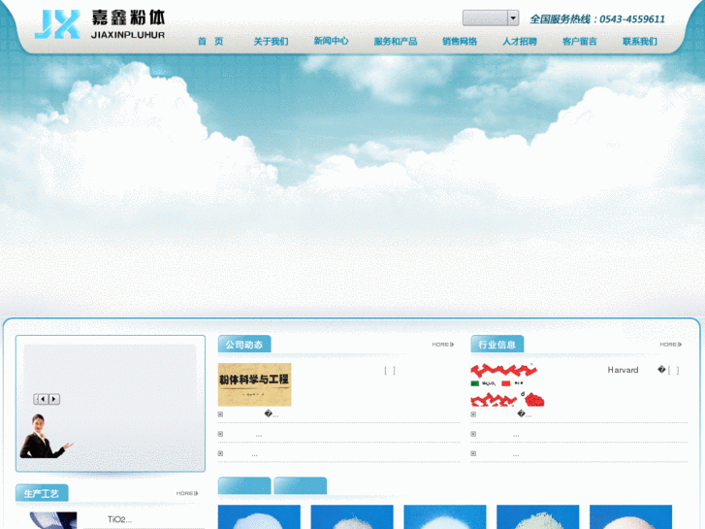The height and width of the screenshot is (529, 705).
Task: Click third bullet icon in 公司动态 list
Action: pos(220,453)
